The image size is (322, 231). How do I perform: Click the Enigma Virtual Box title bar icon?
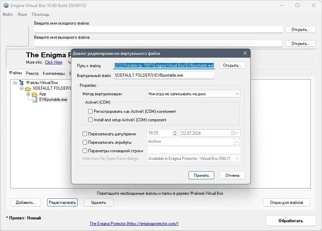pyautogui.click(x=6, y=5)
